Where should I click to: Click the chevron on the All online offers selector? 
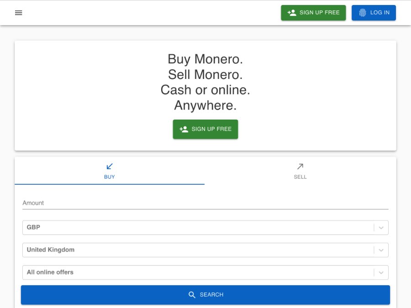(x=381, y=272)
